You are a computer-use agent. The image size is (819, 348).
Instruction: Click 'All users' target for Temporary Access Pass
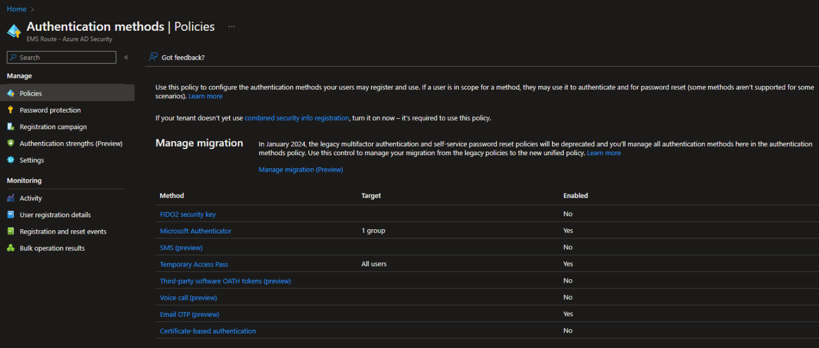click(x=374, y=264)
